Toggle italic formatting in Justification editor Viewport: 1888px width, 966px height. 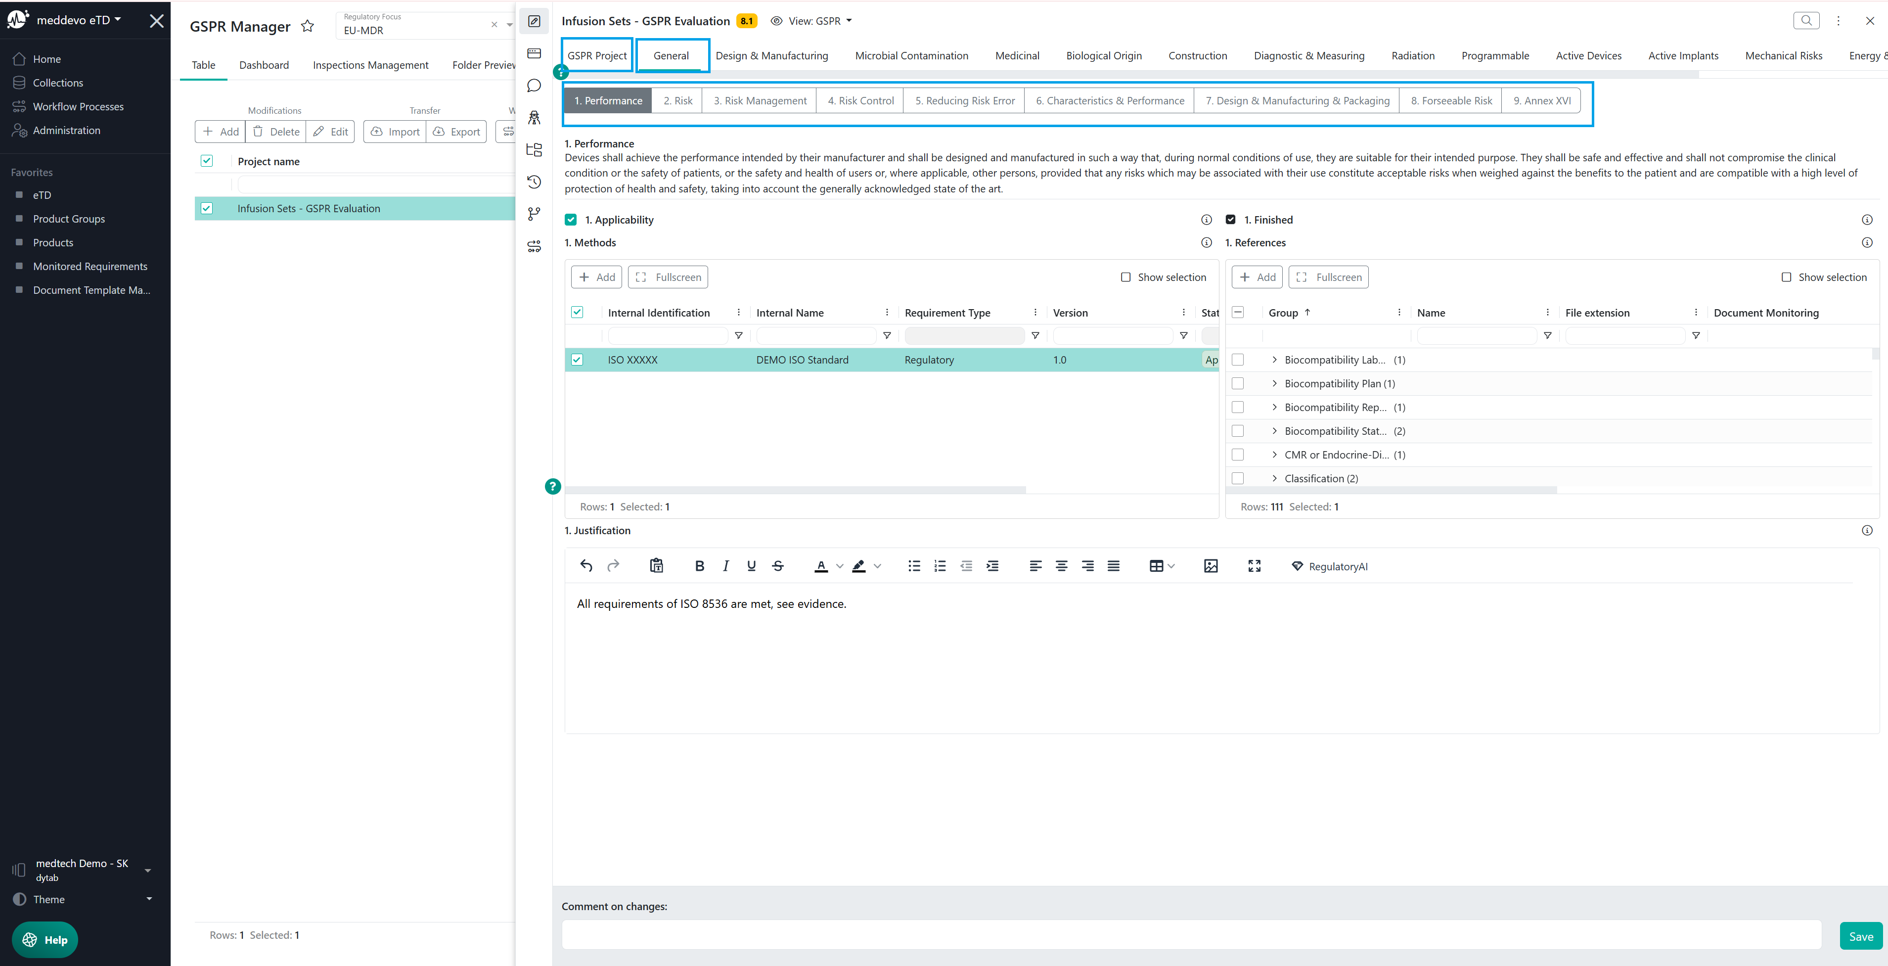pos(725,566)
